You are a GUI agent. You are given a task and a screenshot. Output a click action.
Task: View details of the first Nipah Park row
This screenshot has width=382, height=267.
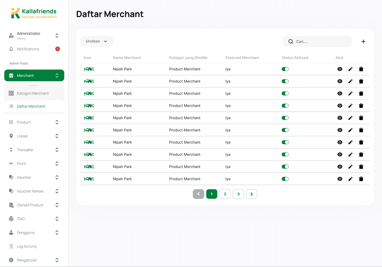click(340, 69)
